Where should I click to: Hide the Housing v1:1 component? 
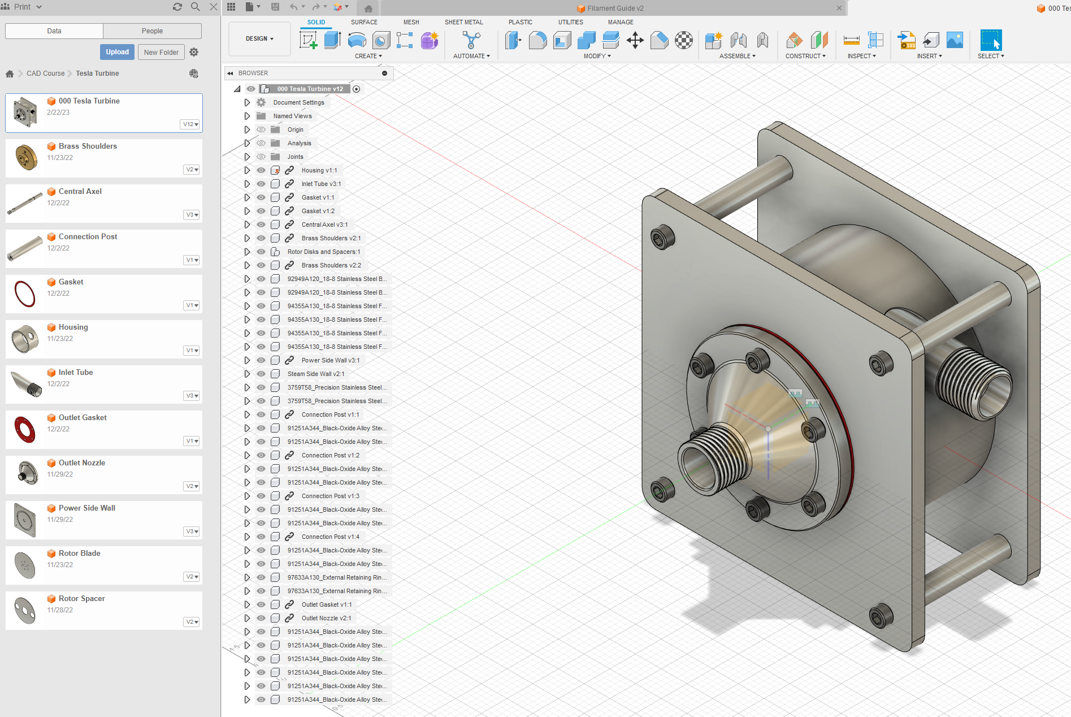(x=261, y=170)
